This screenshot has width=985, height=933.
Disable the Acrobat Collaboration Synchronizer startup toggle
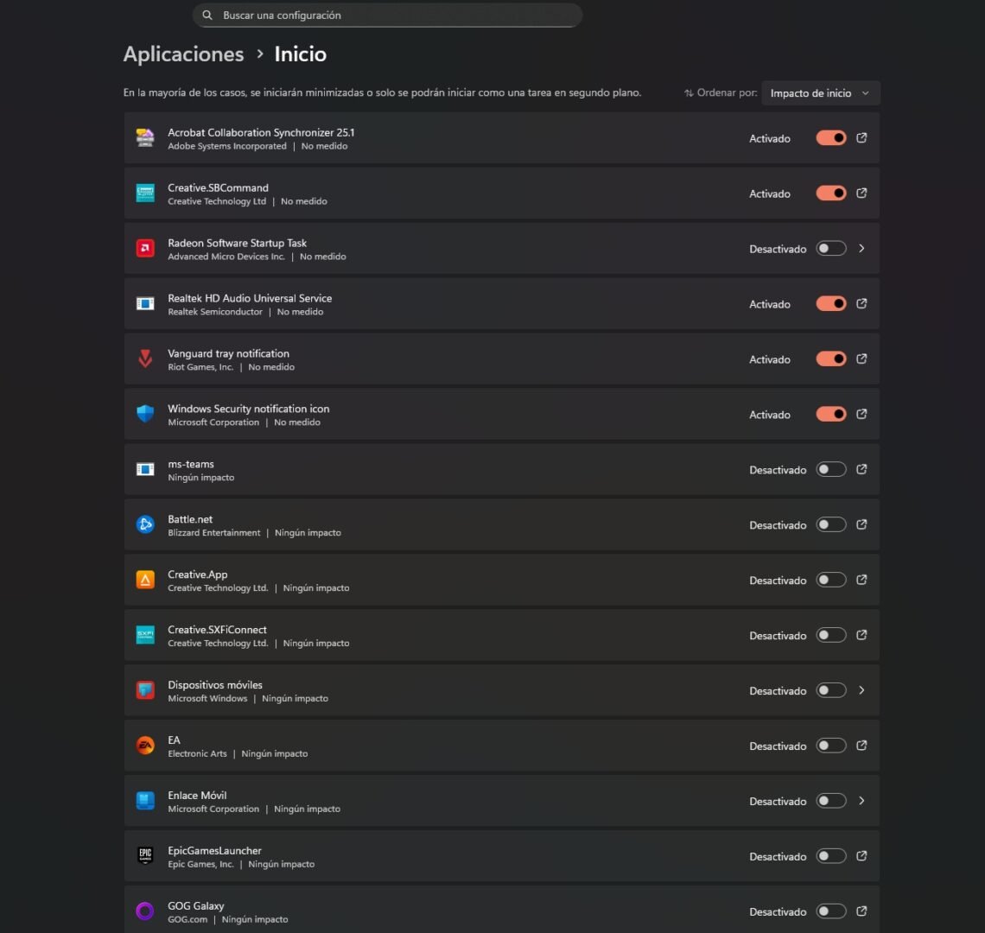[830, 137]
